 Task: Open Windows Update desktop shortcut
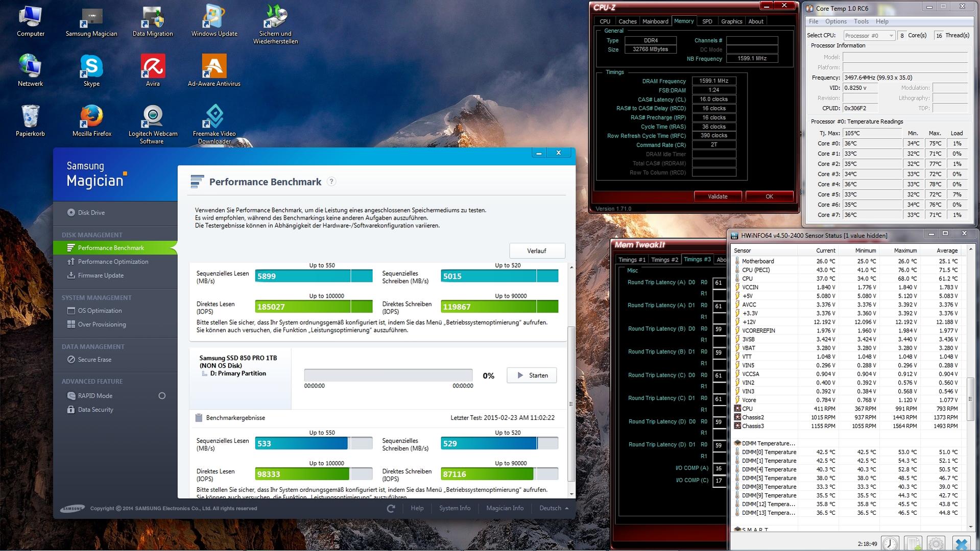coord(214,21)
